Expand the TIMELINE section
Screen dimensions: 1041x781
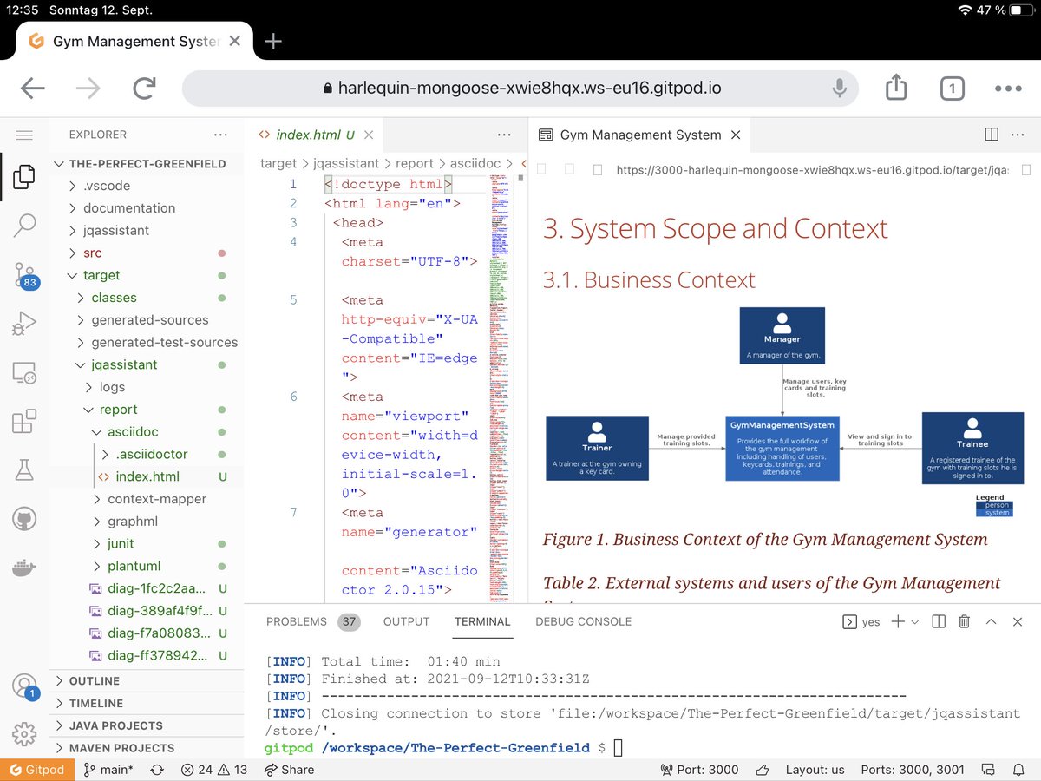[95, 703]
